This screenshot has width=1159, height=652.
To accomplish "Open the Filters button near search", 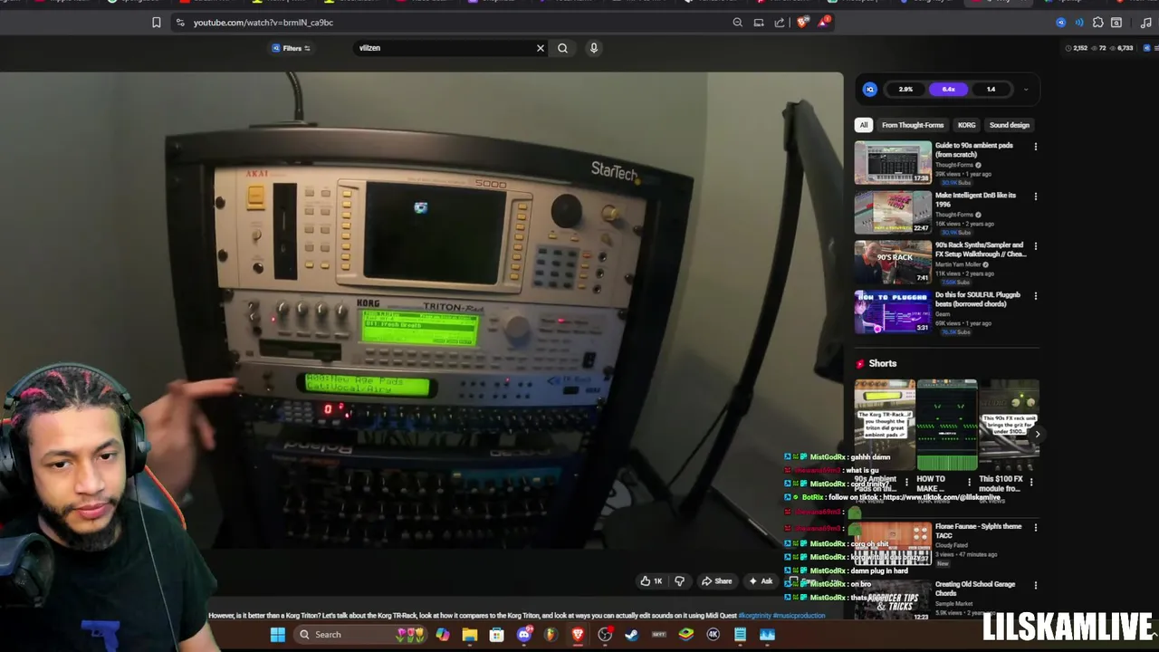I will click(292, 48).
